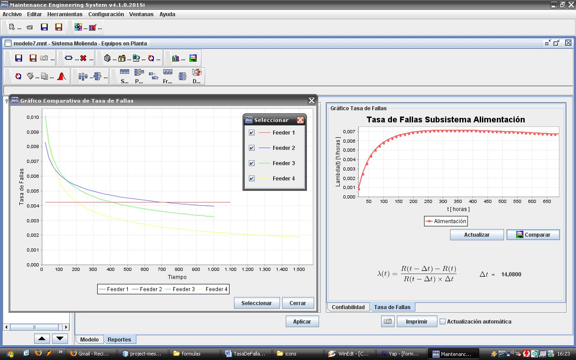Click the red X delete icon

click(x=83, y=58)
